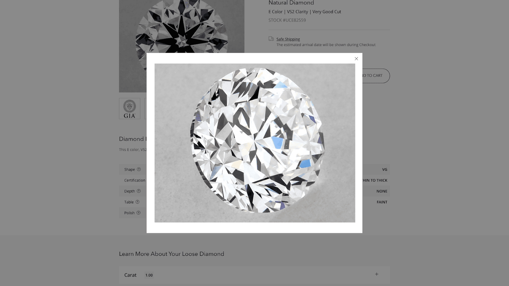The height and width of the screenshot is (286, 509).
Task: Click the Learn More About Your Loose Diamond heading
Action: (x=171, y=254)
